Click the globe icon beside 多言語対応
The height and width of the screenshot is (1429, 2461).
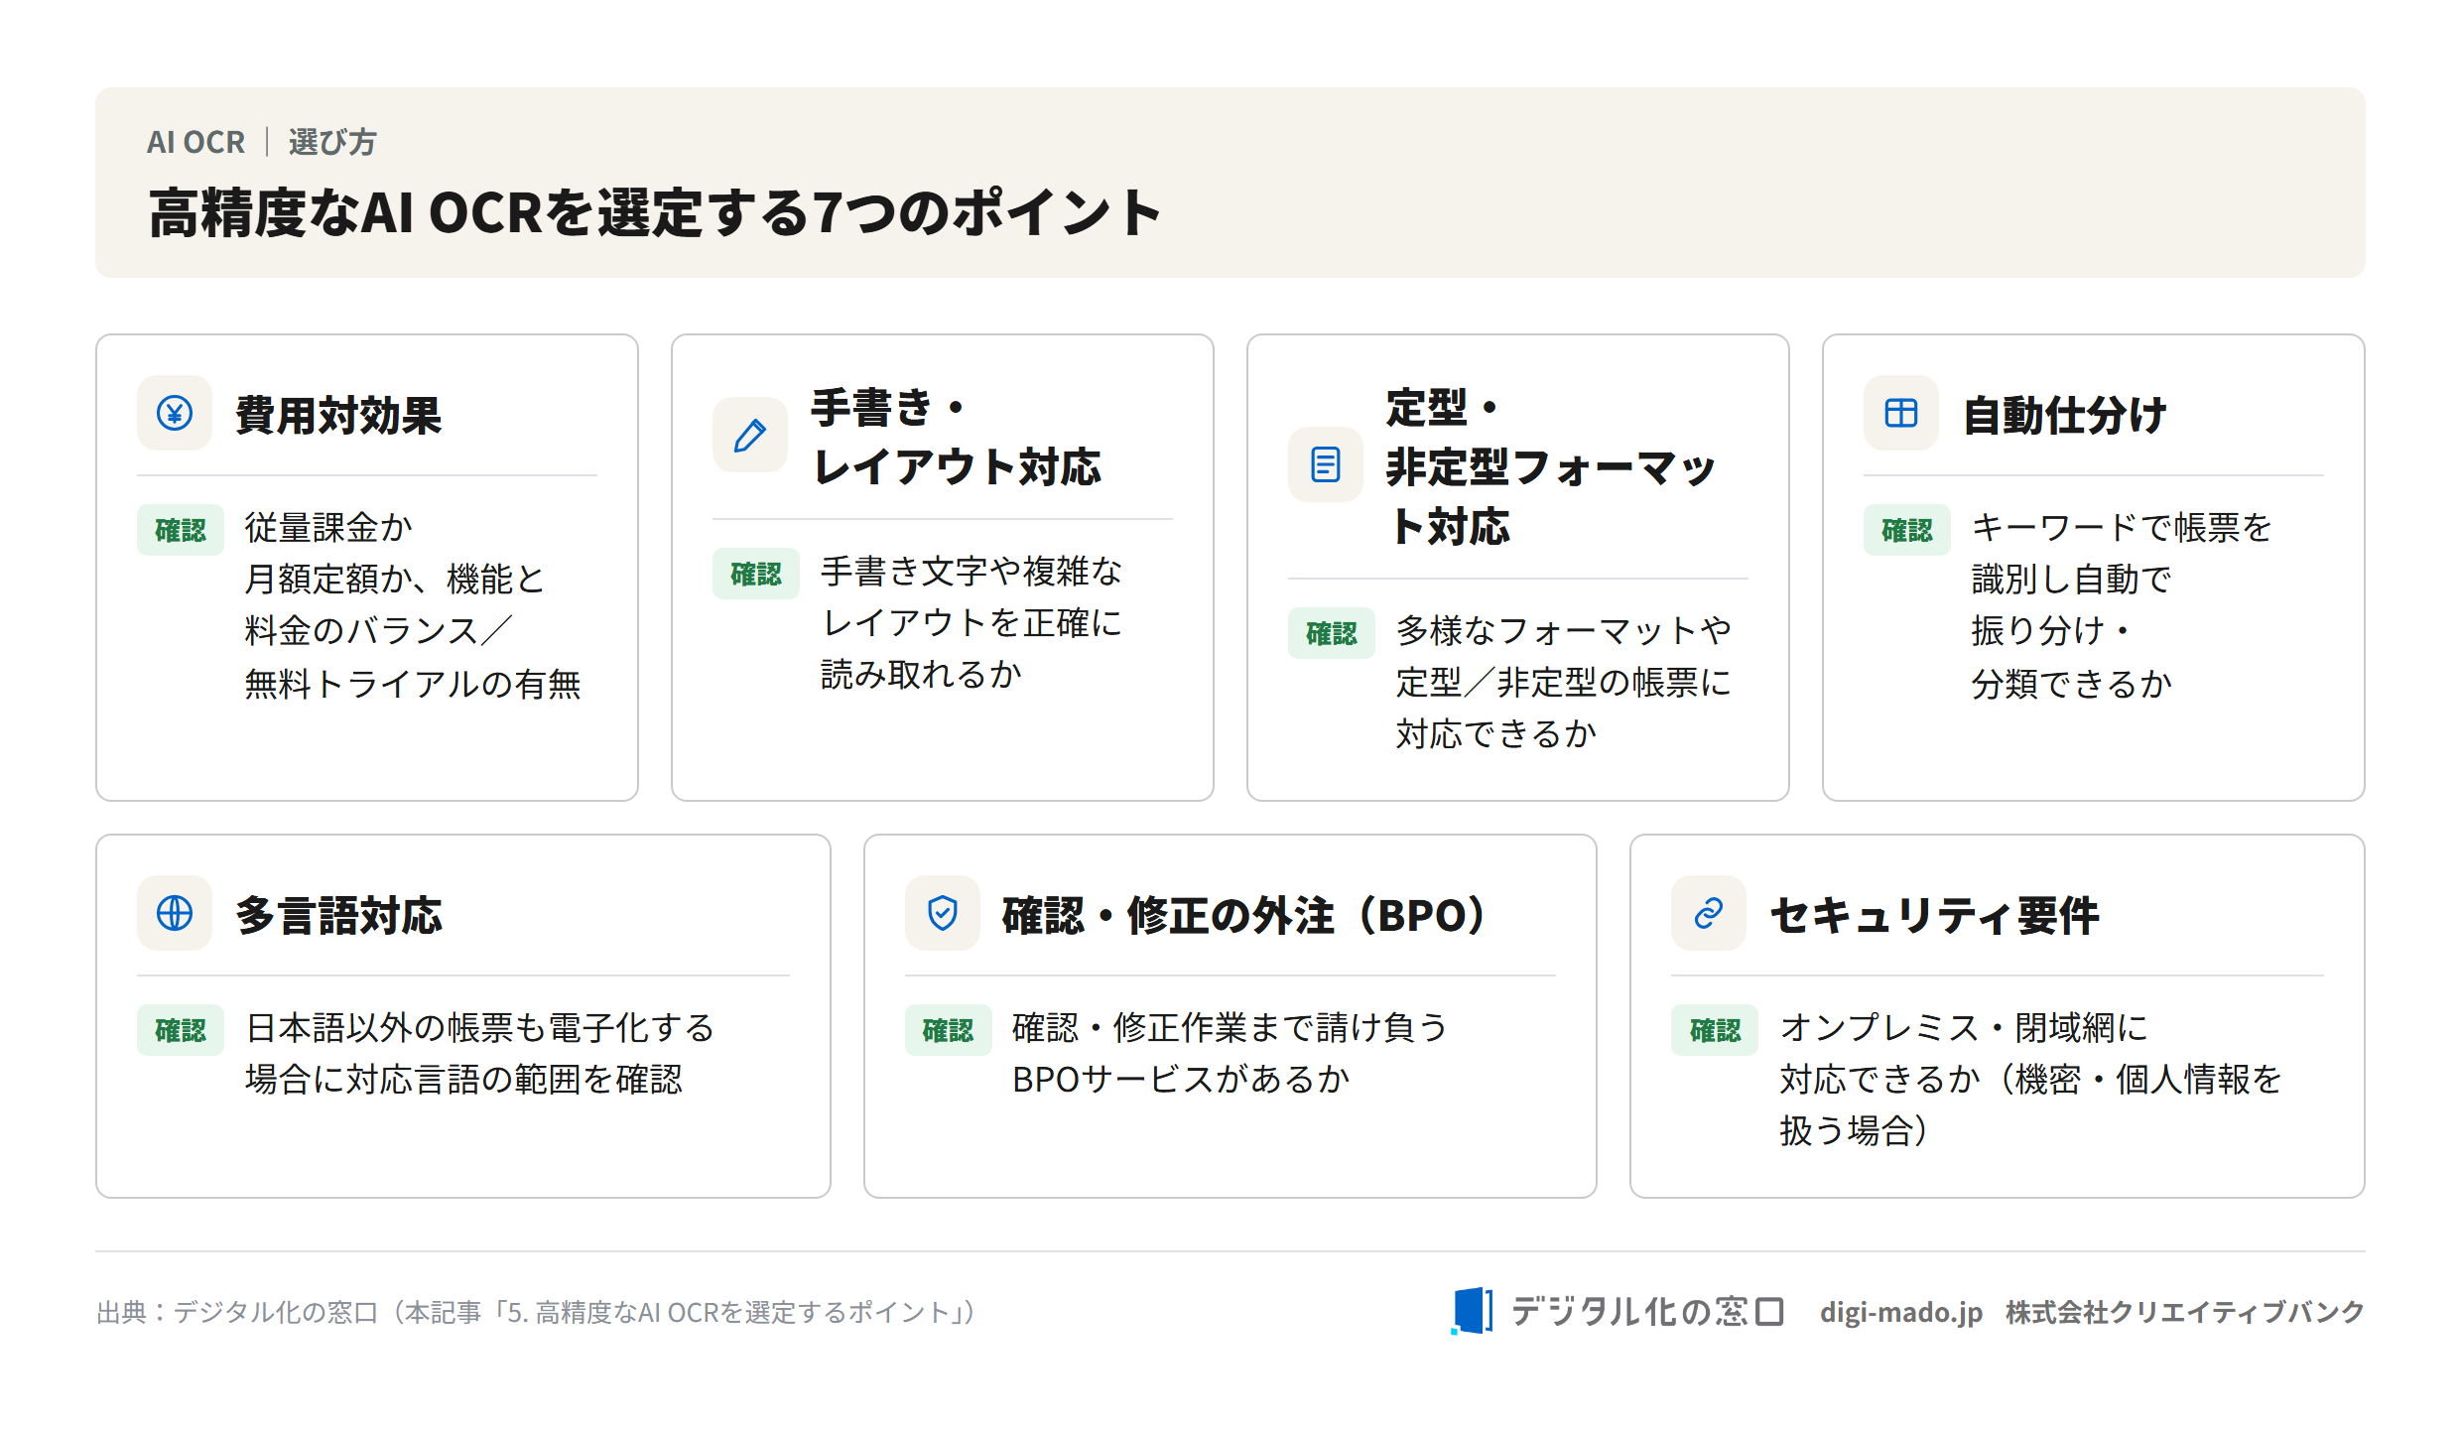(175, 913)
